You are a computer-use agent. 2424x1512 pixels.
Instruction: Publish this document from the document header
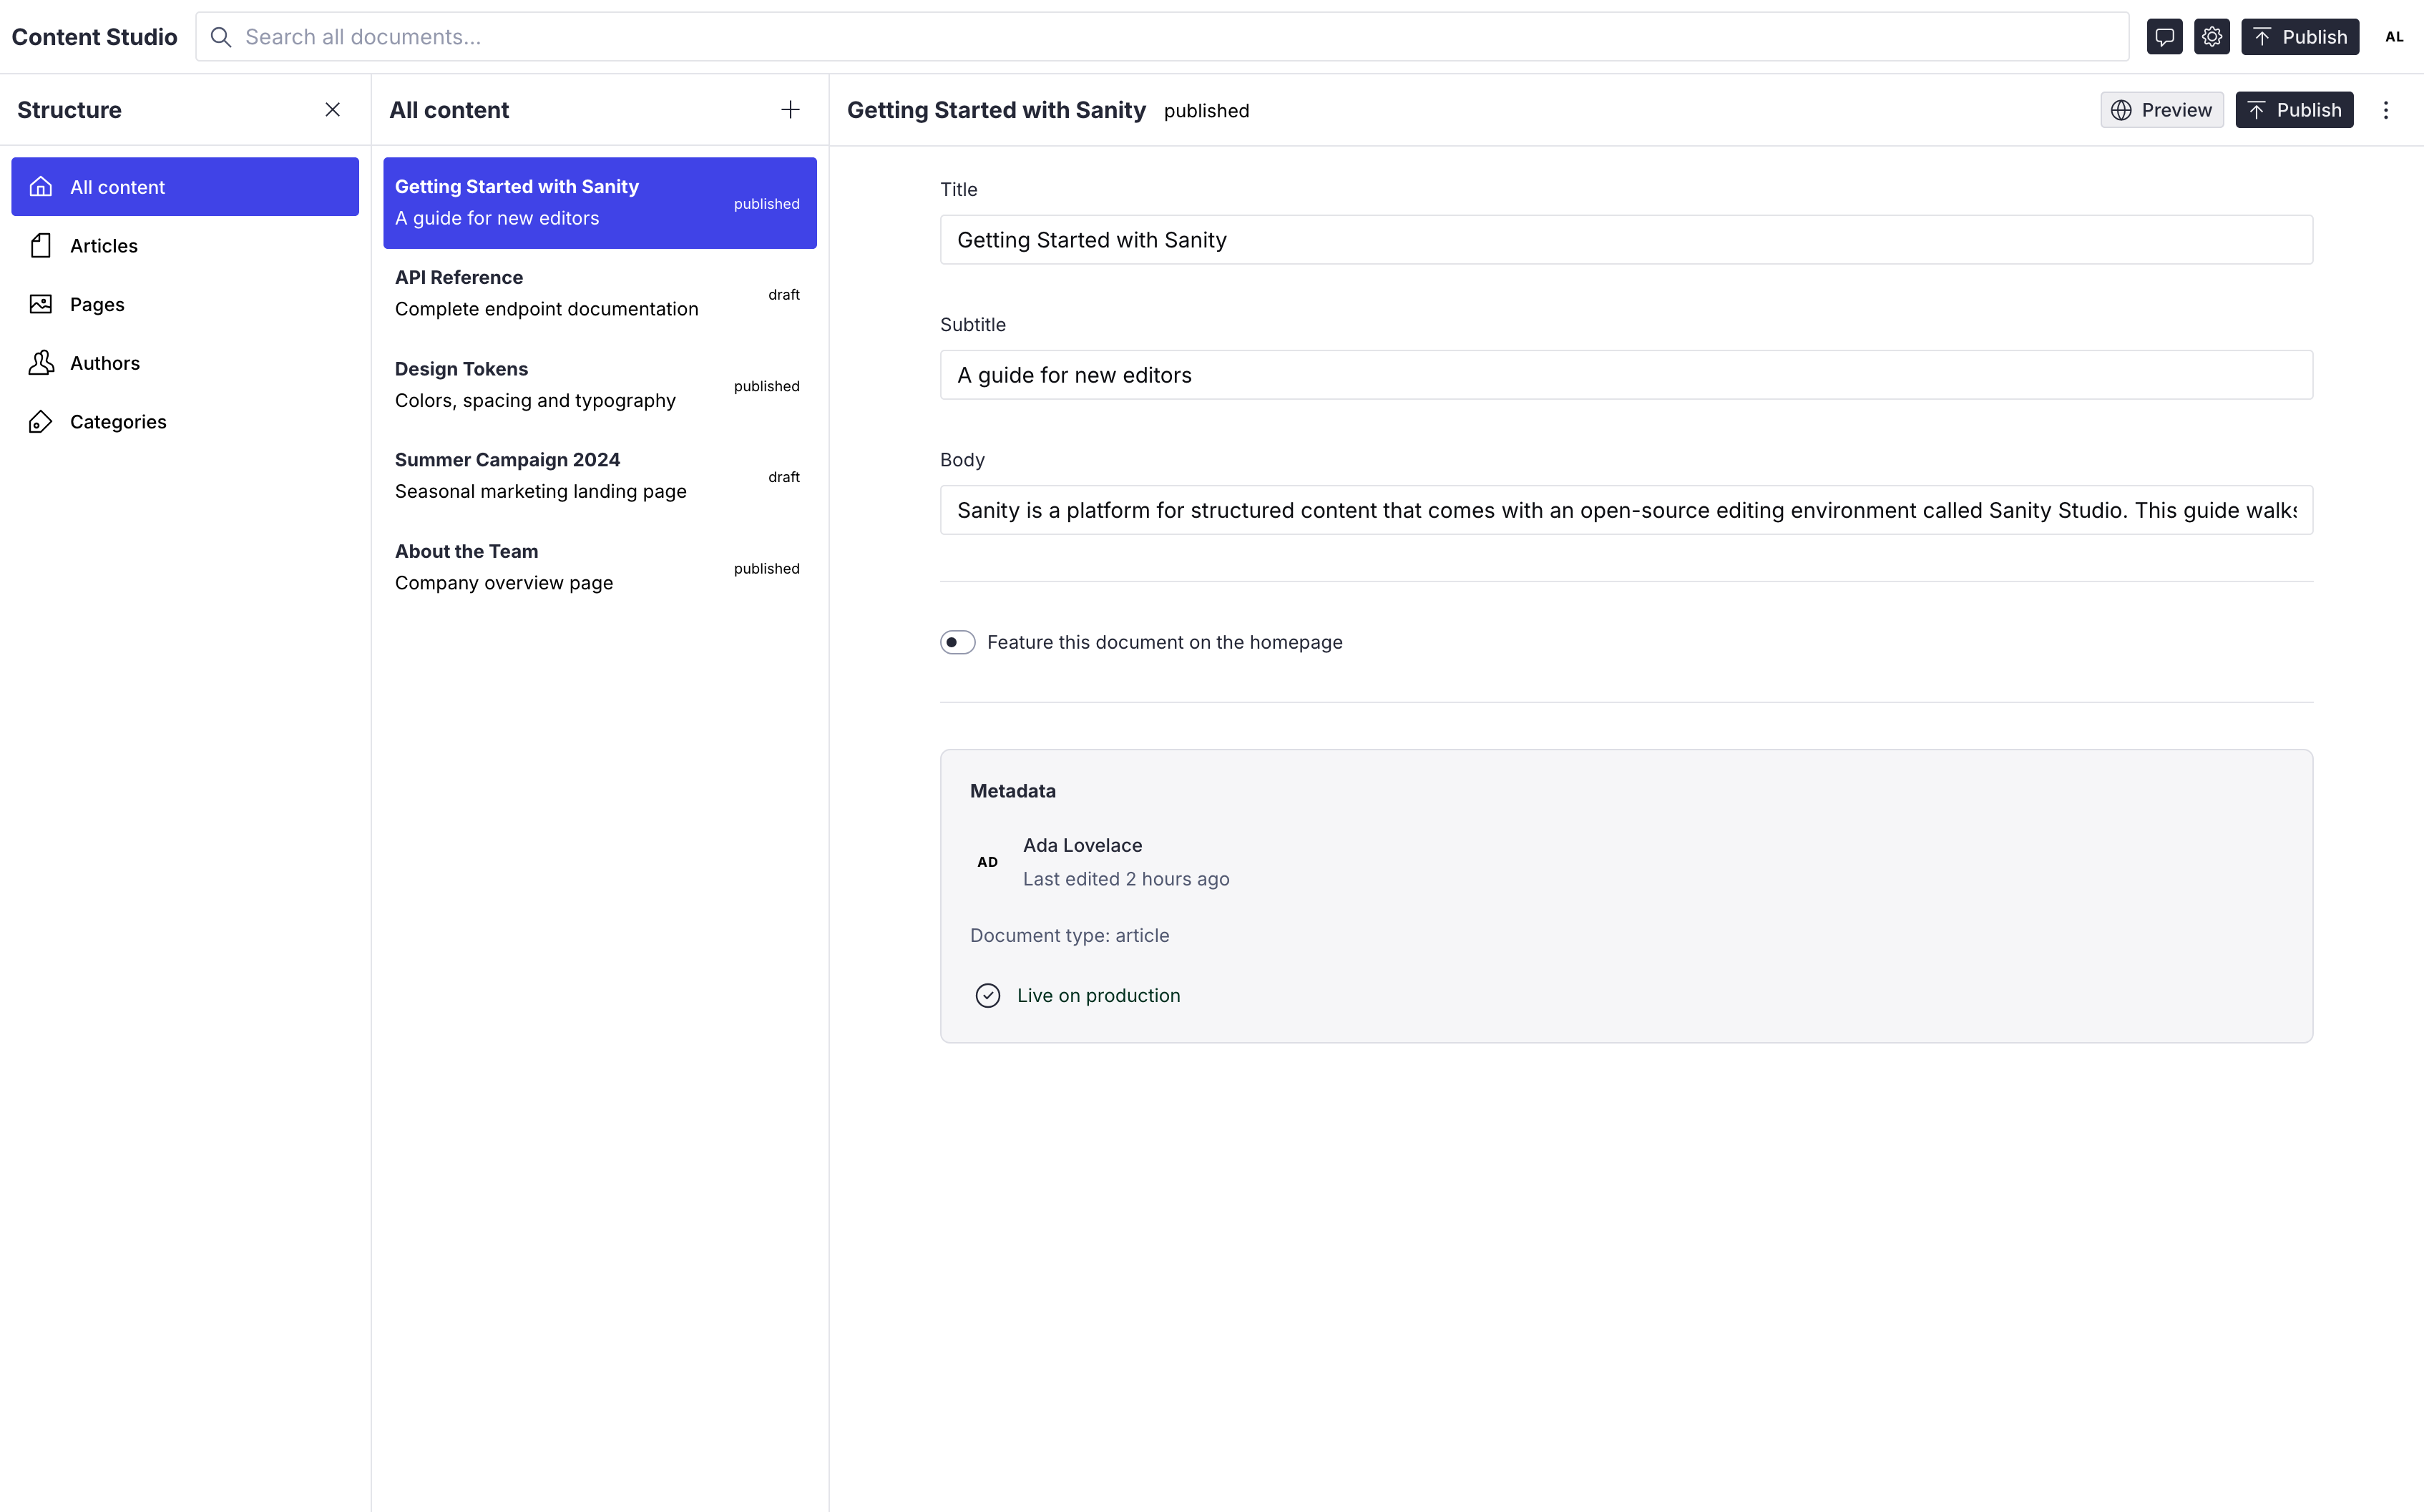pyautogui.click(x=2294, y=110)
